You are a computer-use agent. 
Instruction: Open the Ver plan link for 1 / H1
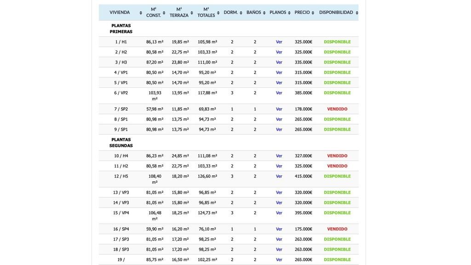279,42
